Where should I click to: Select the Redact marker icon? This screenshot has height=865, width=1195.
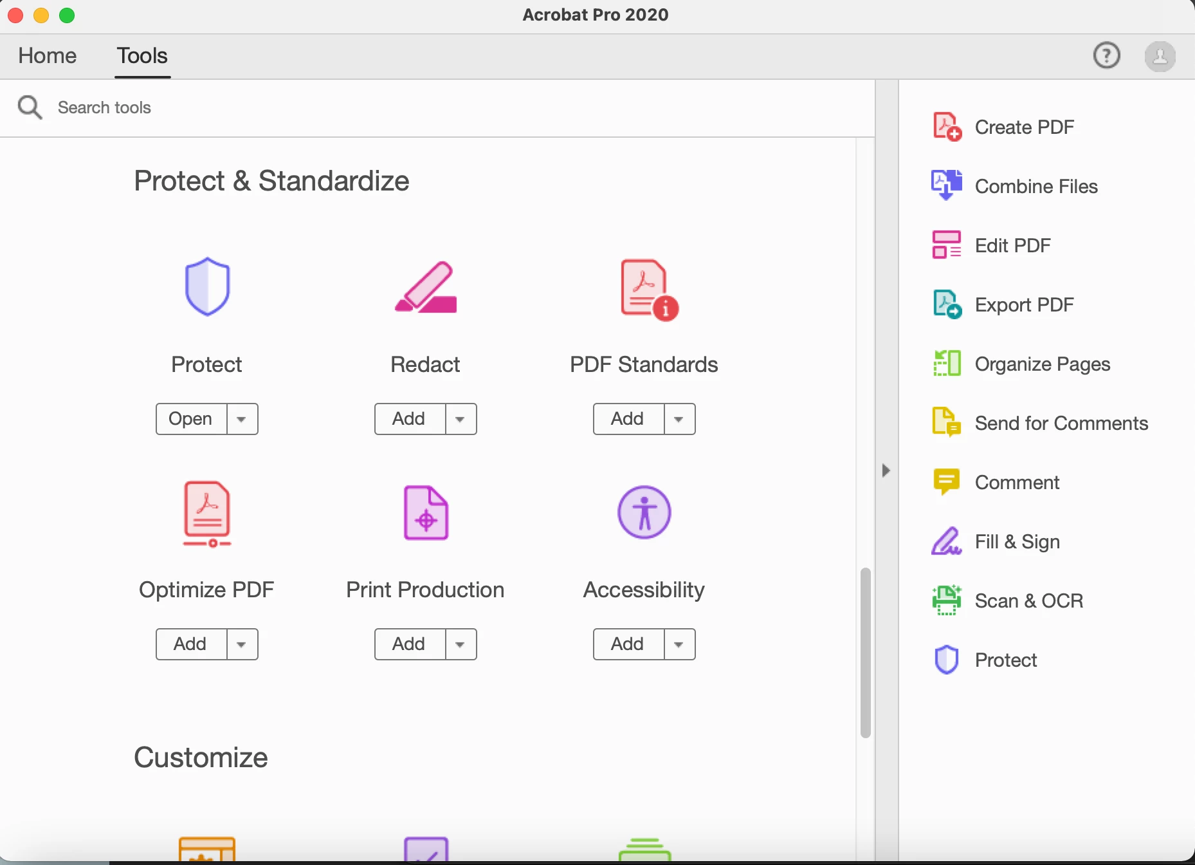[426, 288]
